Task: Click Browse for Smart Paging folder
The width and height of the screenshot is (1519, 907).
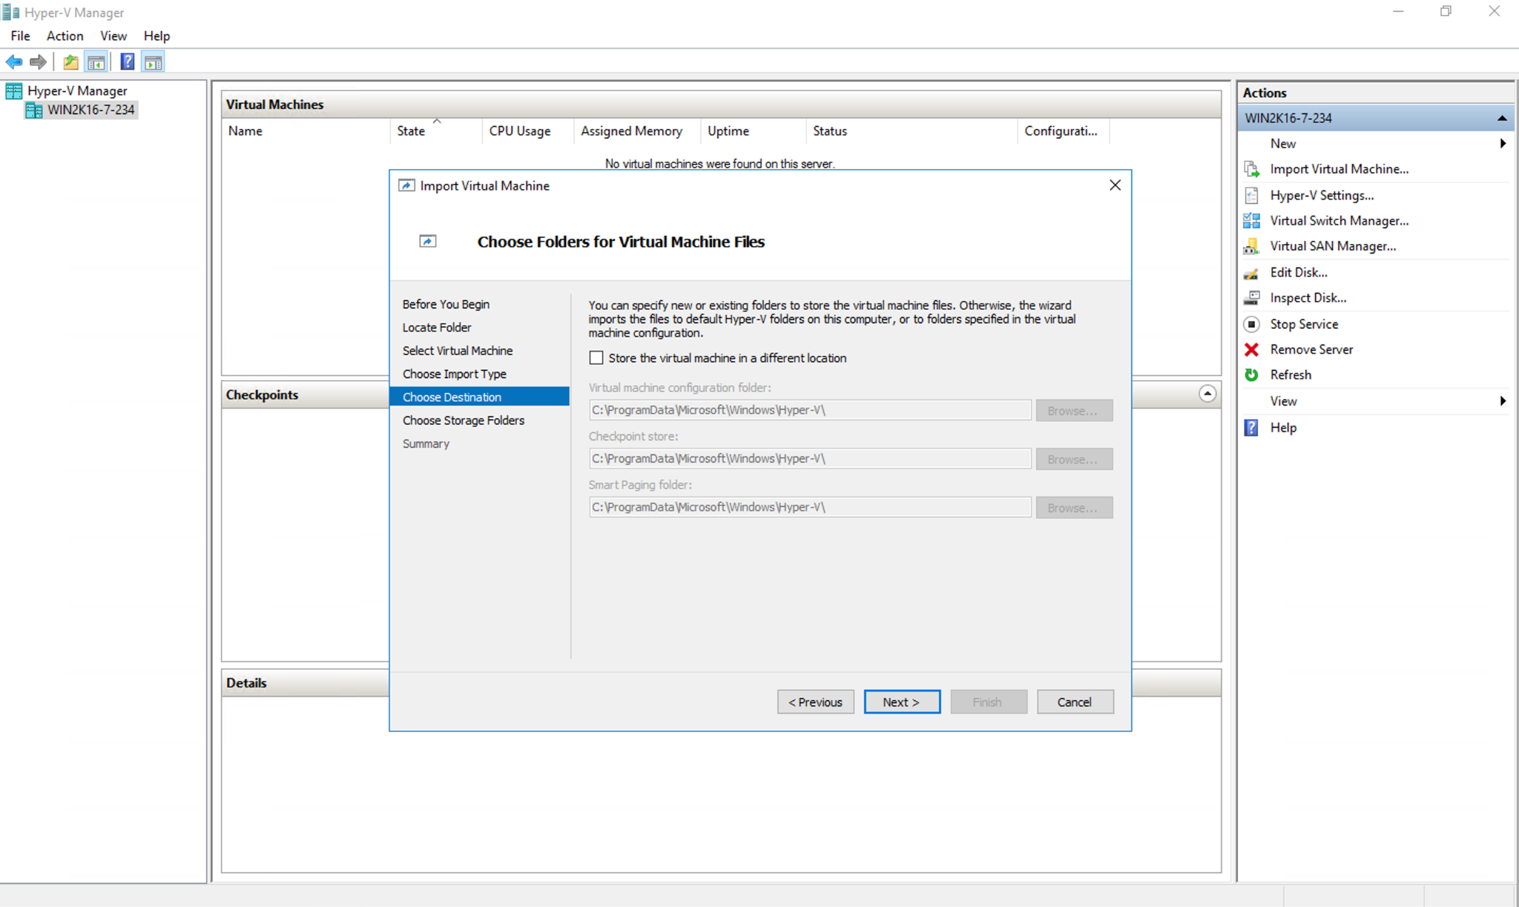Action: [x=1074, y=507]
